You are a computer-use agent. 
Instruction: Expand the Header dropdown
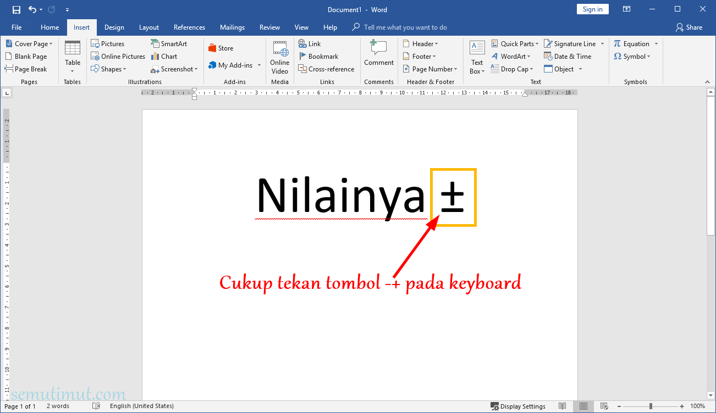421,43
